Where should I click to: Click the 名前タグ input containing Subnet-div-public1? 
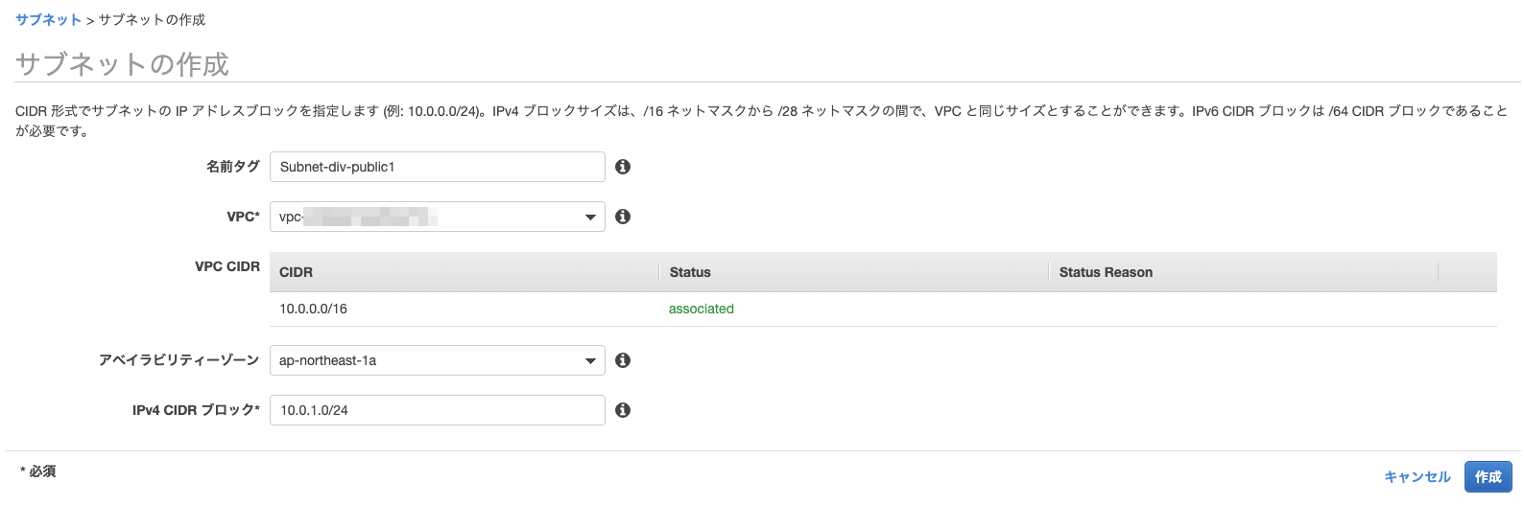point(438,167)
